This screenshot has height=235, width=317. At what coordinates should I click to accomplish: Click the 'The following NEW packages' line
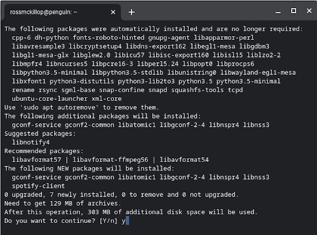89,168
